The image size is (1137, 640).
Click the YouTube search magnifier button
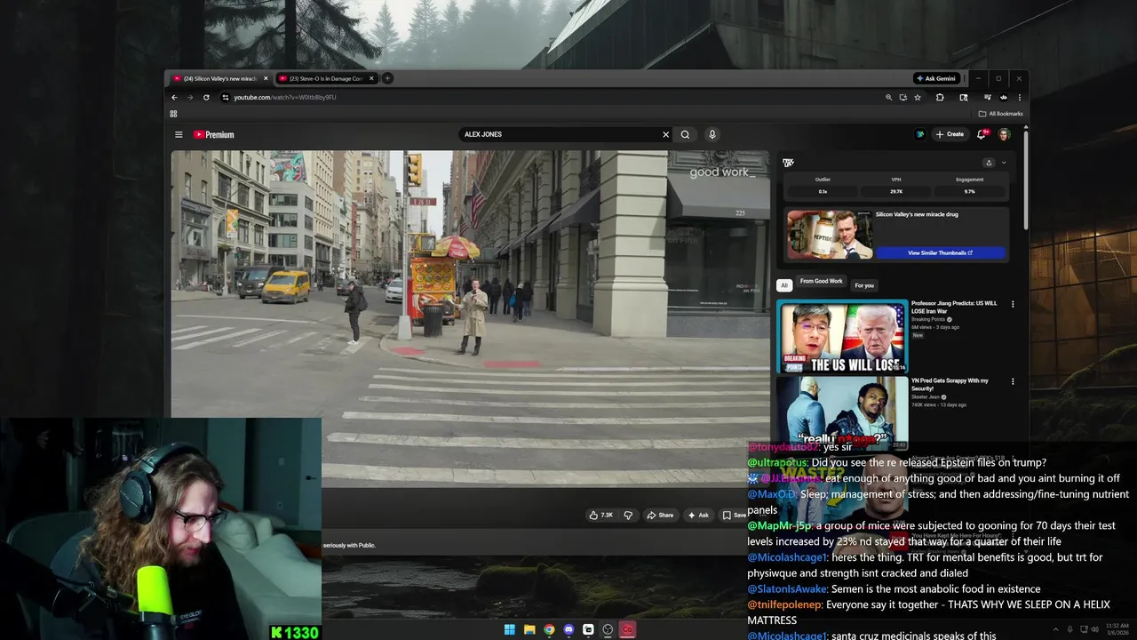pyautogui.click(x=685, y=134)
